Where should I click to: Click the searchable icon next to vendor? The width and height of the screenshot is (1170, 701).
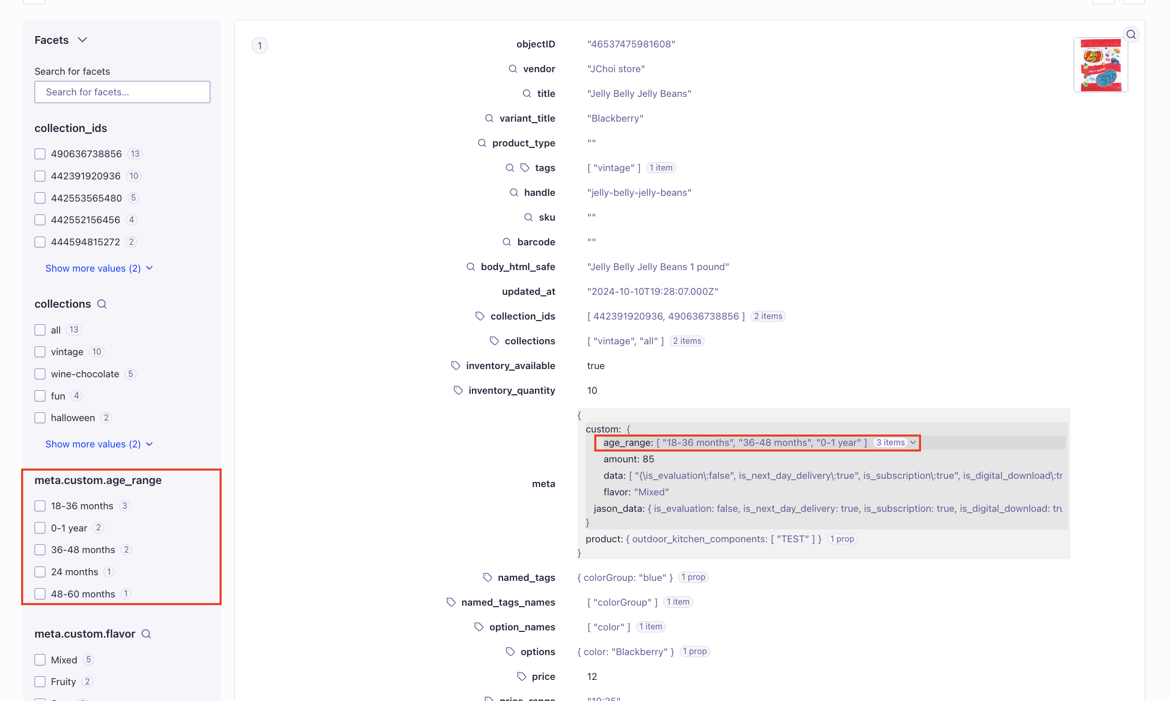[513, 69]
